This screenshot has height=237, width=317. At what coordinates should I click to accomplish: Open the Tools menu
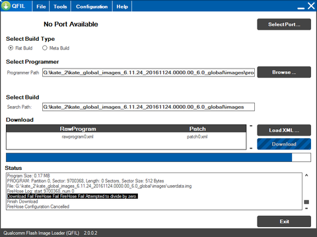coord(60,7)
